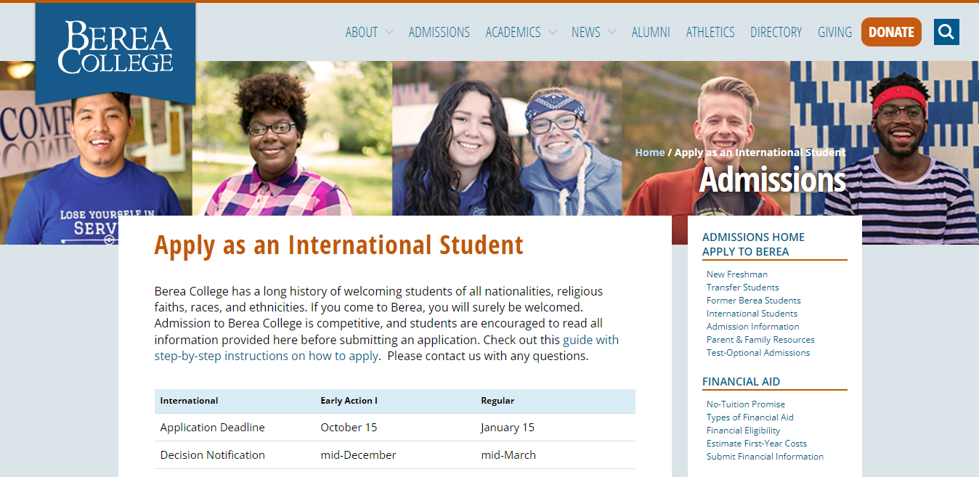Click the January 15 table cell
This screenshot has width=979, height=477.
point(508,428)
